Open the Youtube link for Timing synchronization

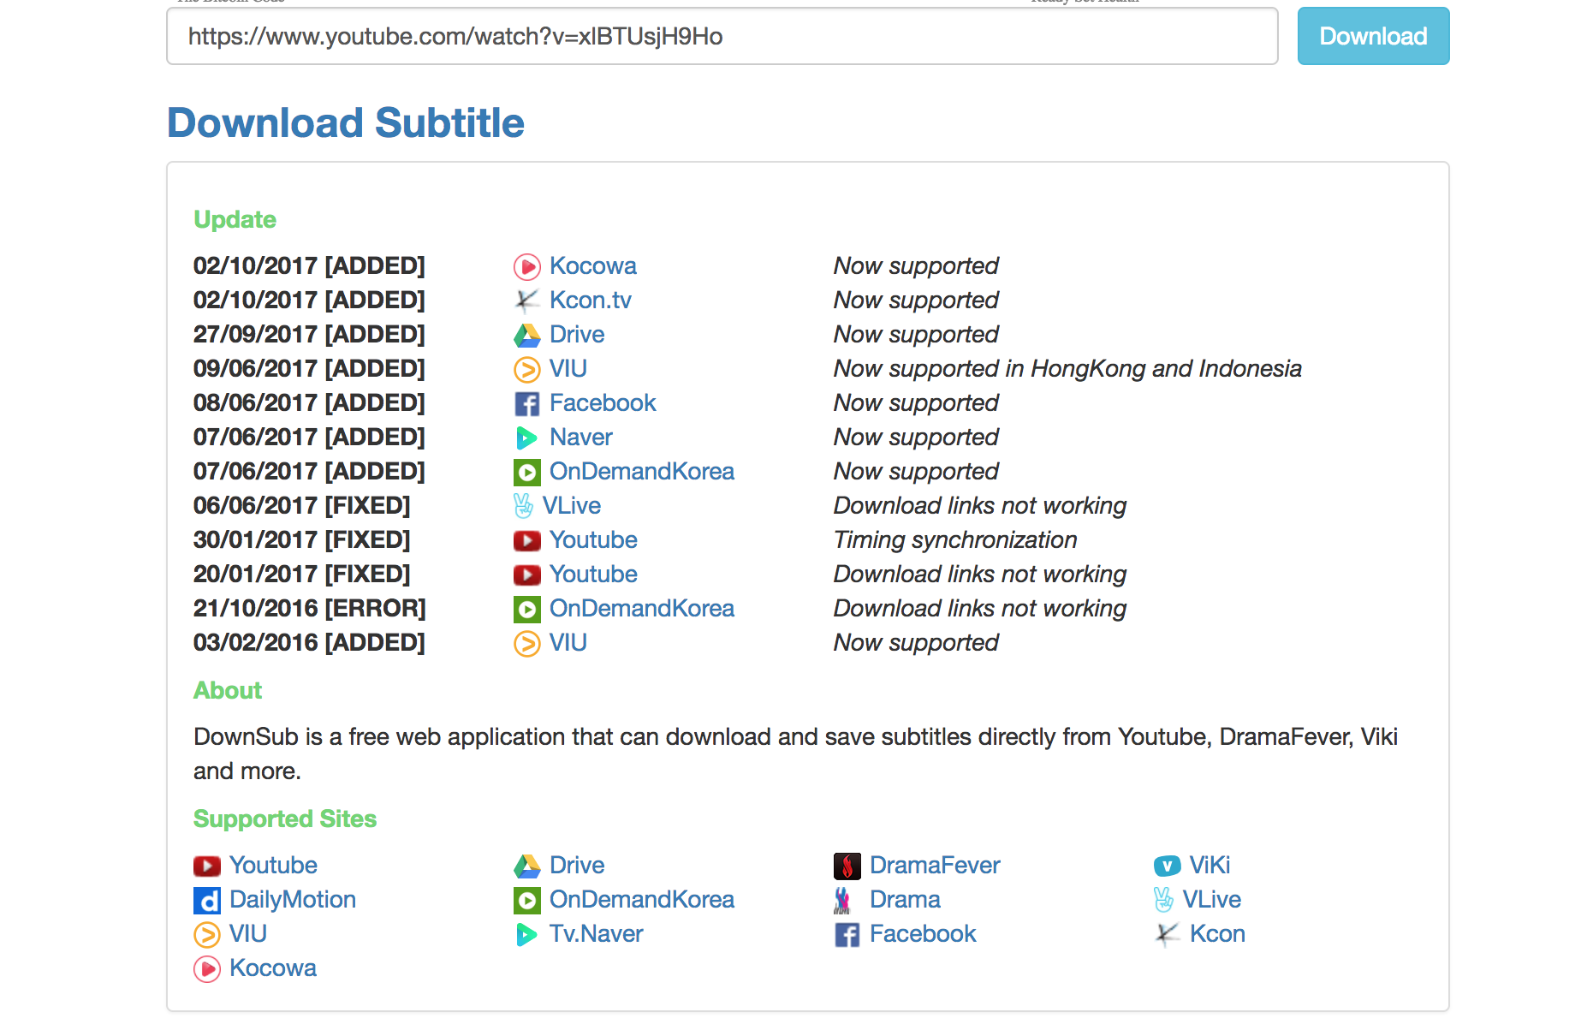[x=593, y=539]
